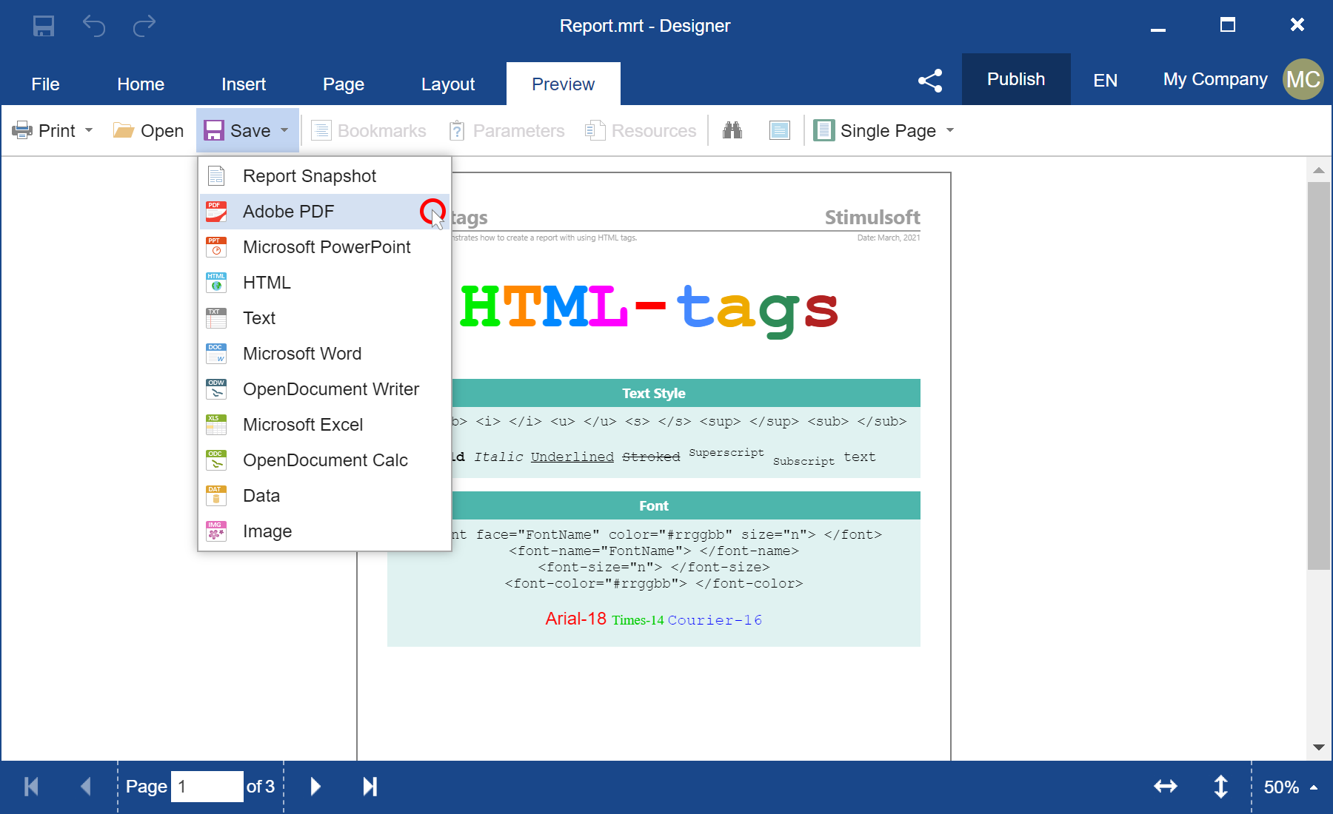Image resolution: width=1333 pixels, height=814 pixels.
Task: Choose the Text export format
Action: 325,318
